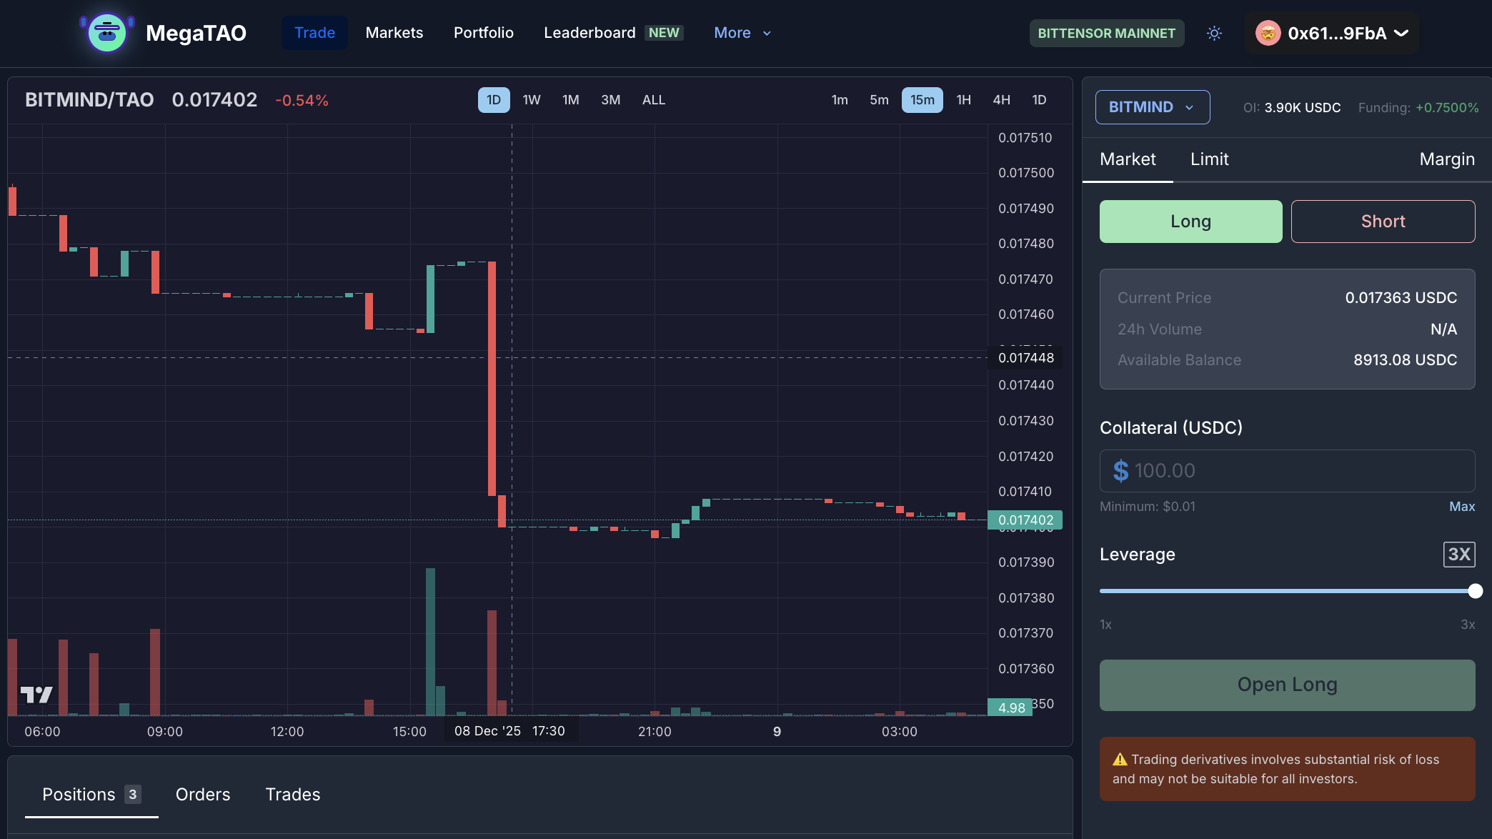Open the Orders tab
Screen dimensions: 1492x839
[x=203, y=795]
